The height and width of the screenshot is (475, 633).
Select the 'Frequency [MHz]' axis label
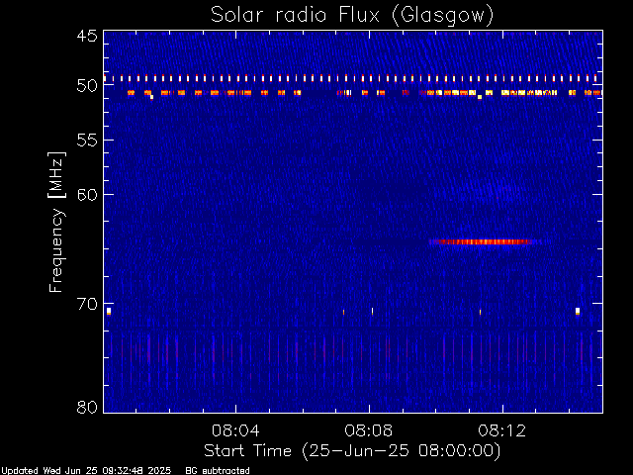[x=56, y=222]
